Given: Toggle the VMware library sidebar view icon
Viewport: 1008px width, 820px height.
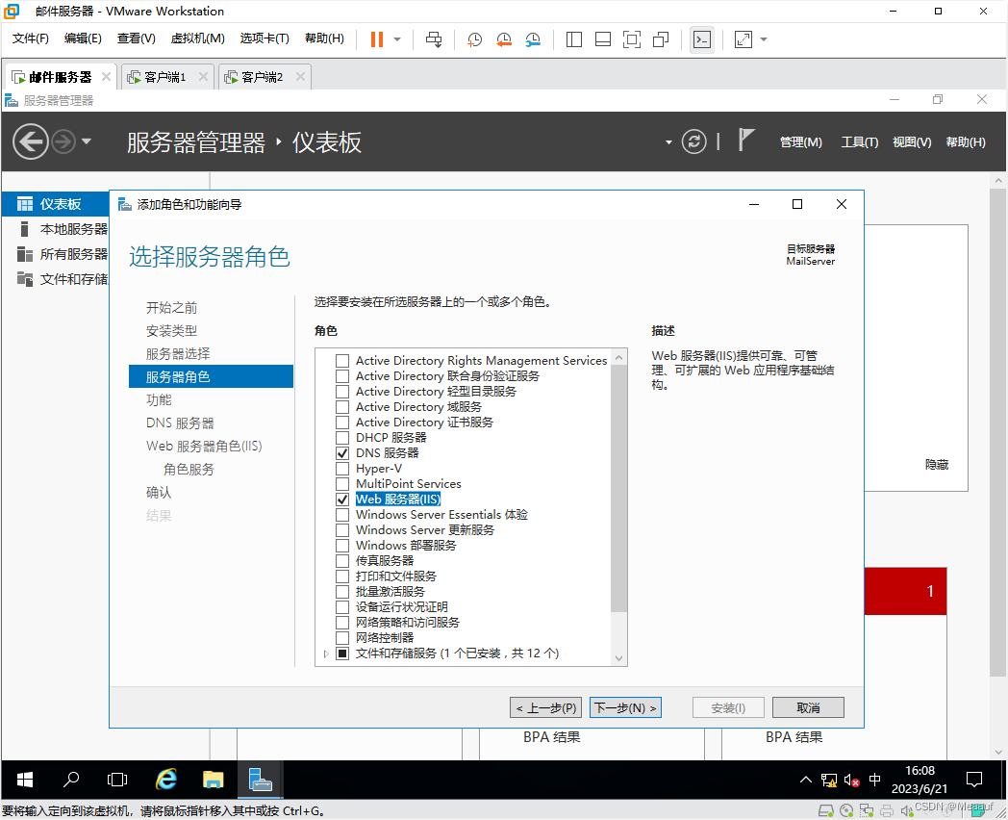Looking at the screenshot, I should pyautogui.click(x=574, y=39).
